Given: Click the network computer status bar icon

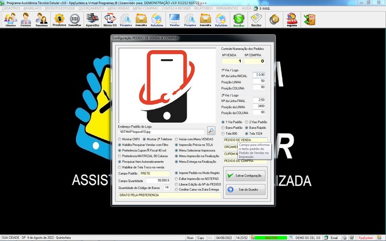Looking at the screenshot, I should click(352, 238).
